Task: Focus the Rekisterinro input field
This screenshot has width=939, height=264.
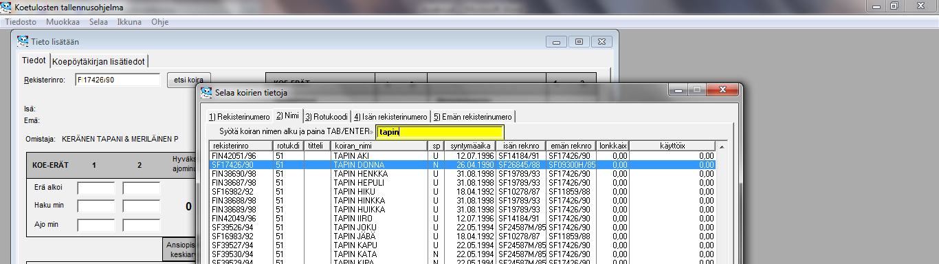Action: (x=117, y=80)
